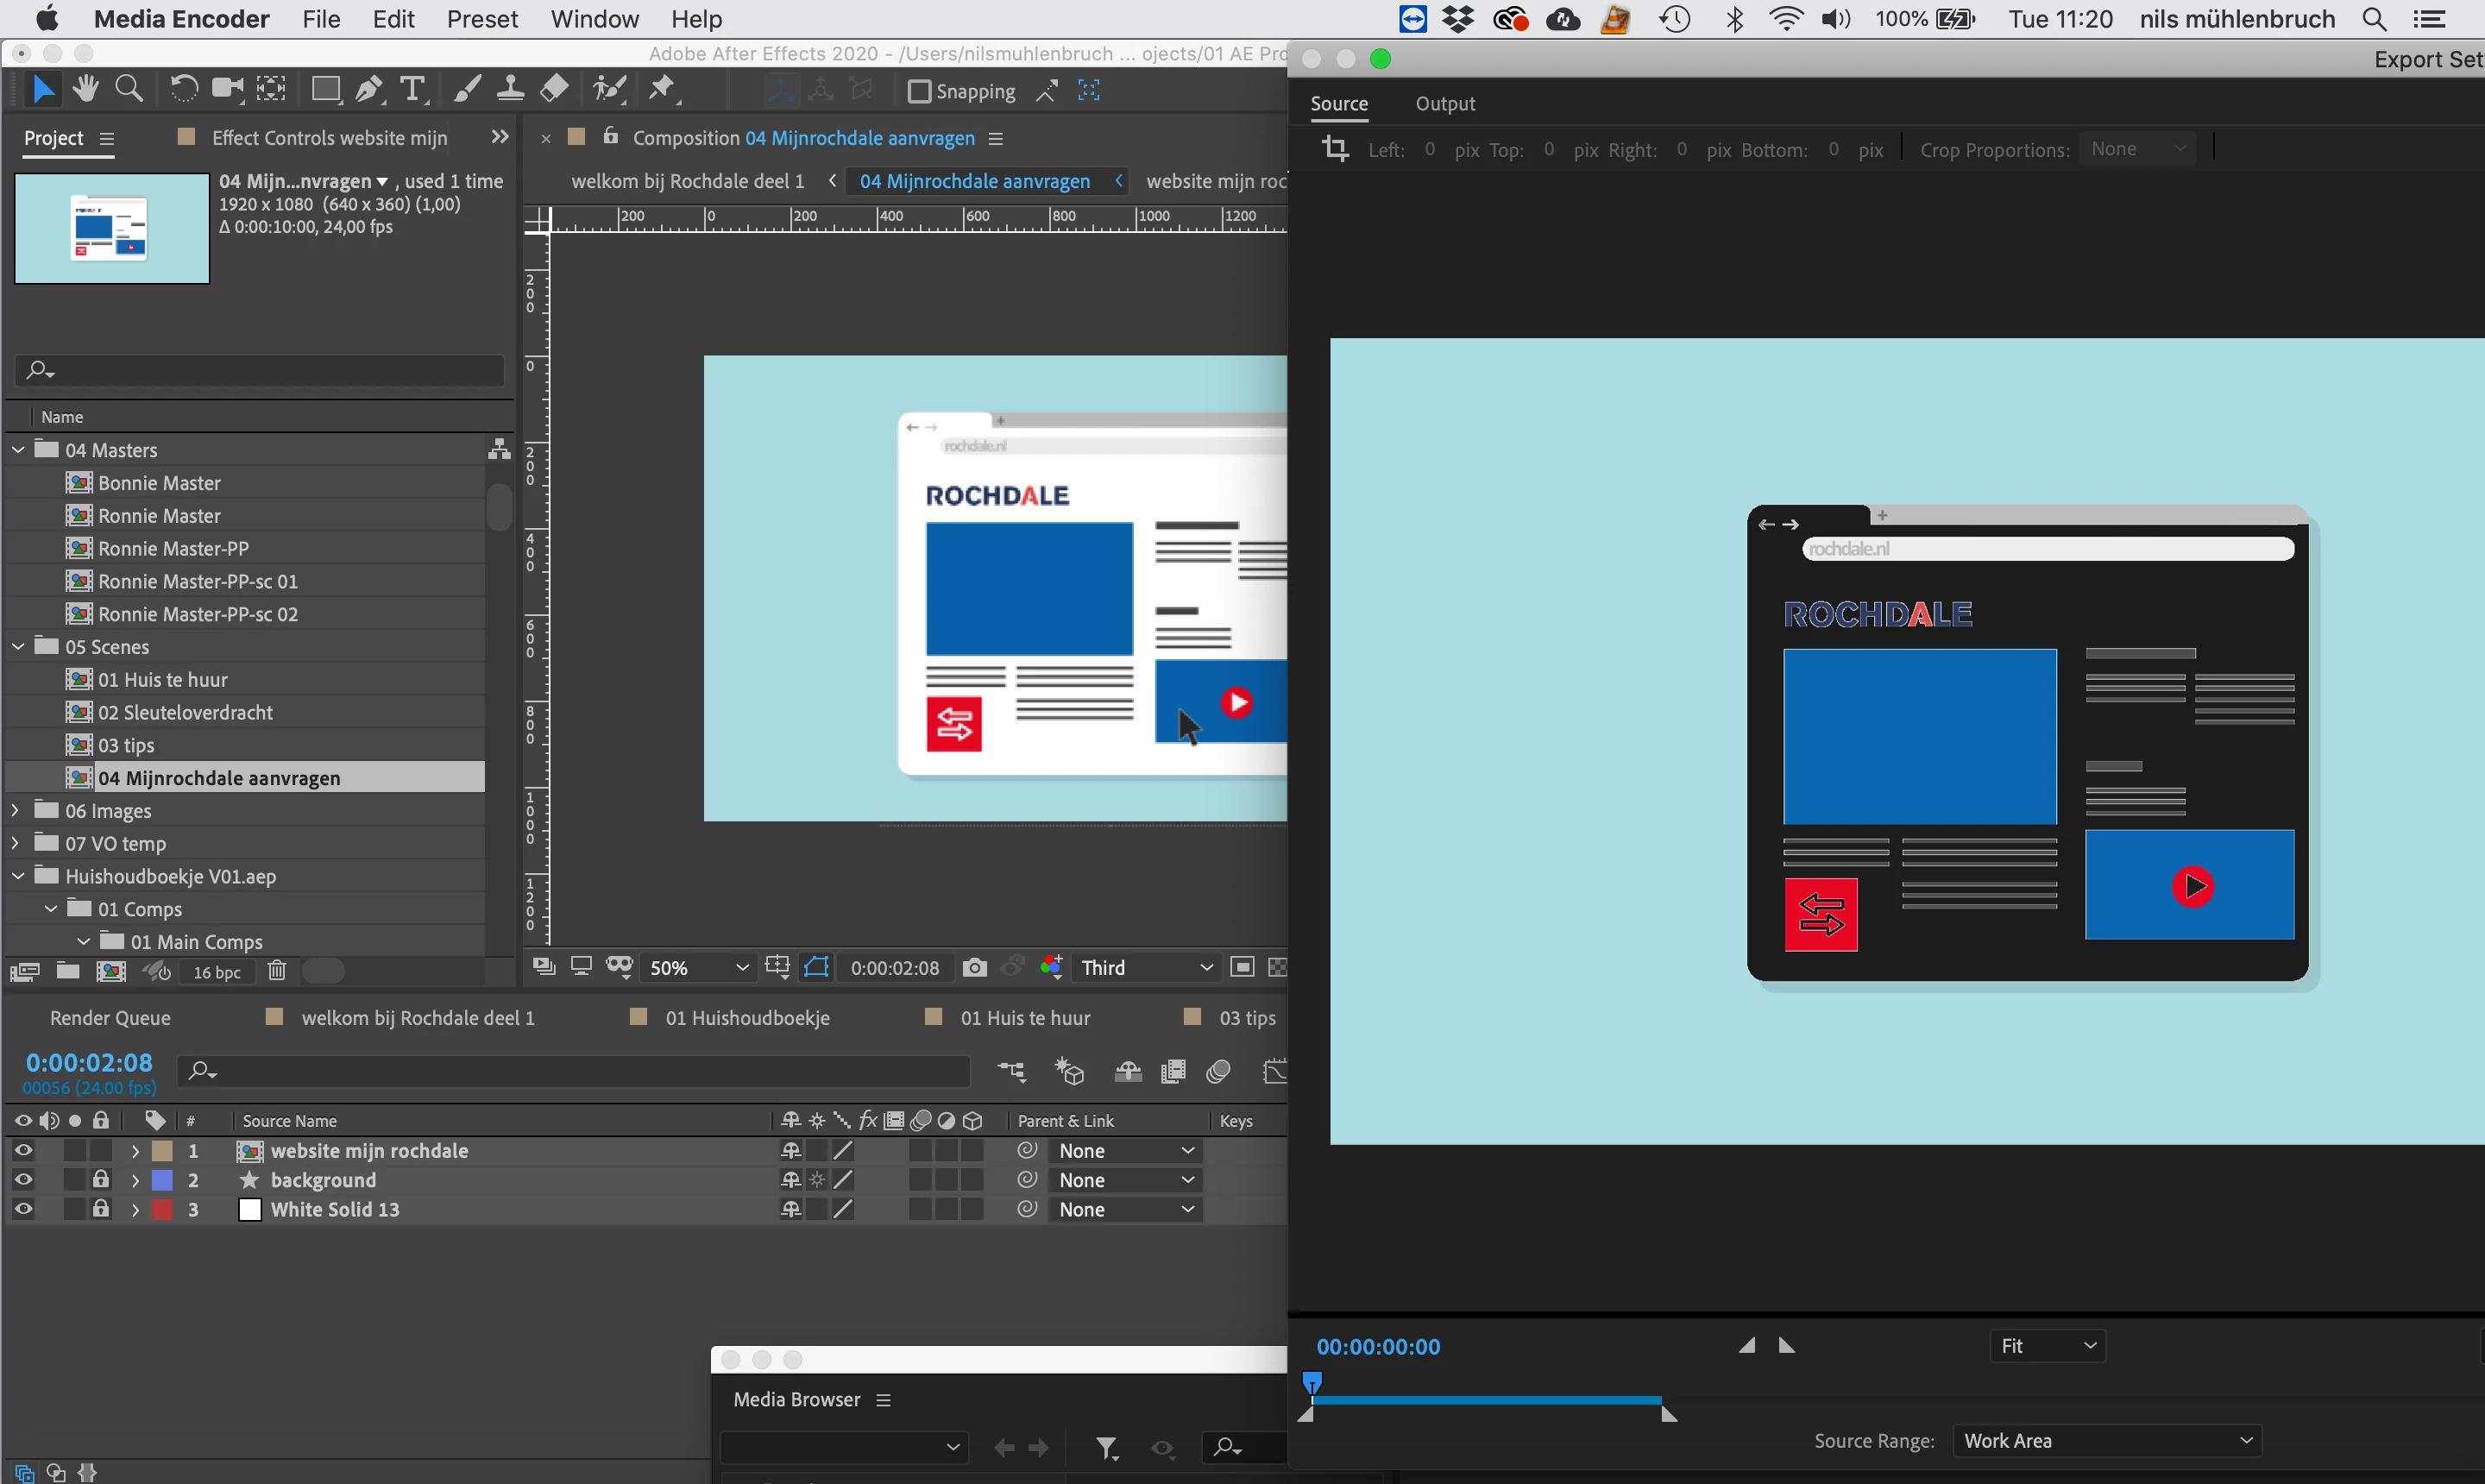Unlock the background layer
Viewport: 2485px width, 1484px height.
(101, 1179)
